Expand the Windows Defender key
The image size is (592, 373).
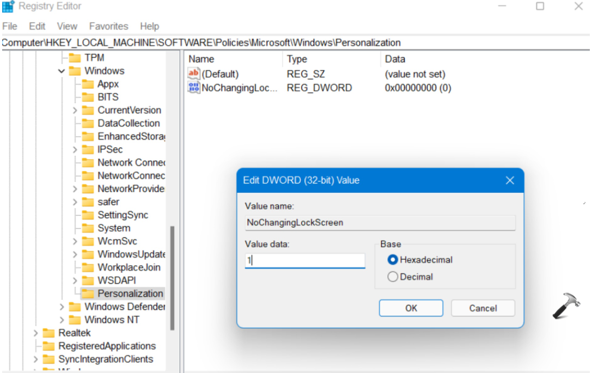pos(62,307)
